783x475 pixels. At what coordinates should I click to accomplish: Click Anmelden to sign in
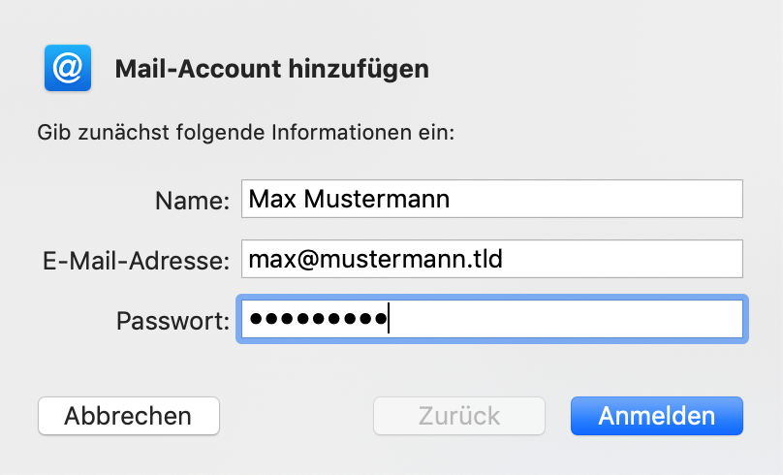[657, 416]
